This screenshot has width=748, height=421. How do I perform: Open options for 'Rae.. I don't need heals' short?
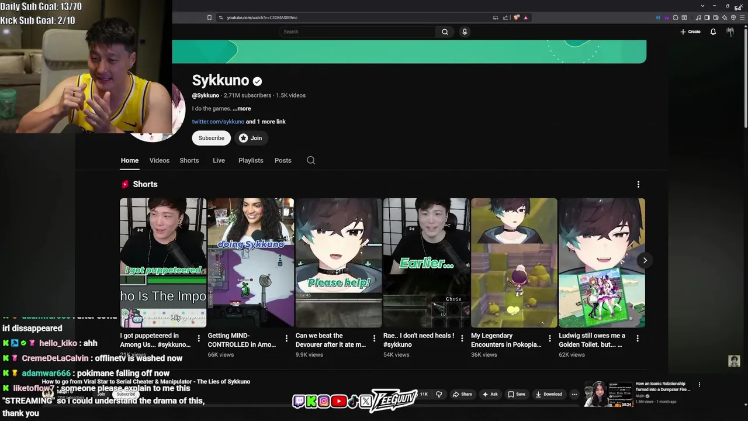462,338
